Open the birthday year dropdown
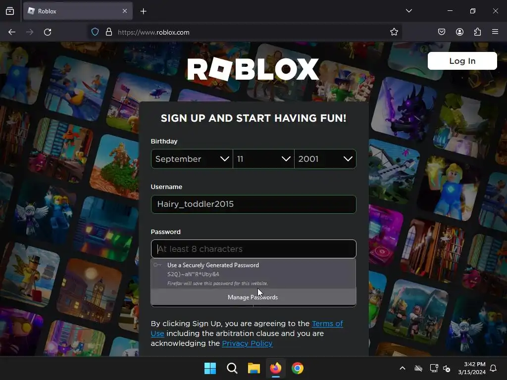Viewport: 507px width, 380px height. click(x=325, y=159)
